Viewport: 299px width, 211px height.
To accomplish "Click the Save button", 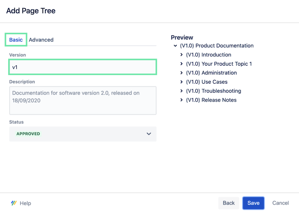I will point(253,203).
